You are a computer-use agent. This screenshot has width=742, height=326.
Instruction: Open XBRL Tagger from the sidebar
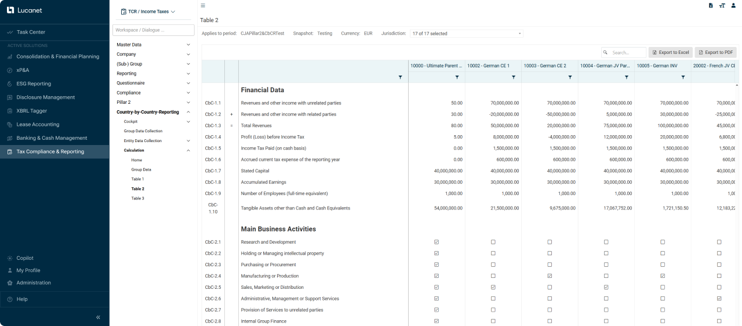(32, 111)
